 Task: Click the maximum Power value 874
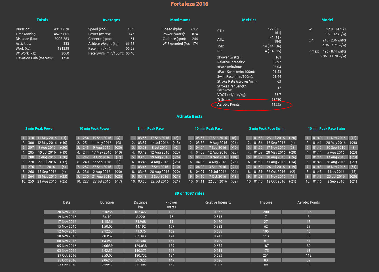coord(195,34)
